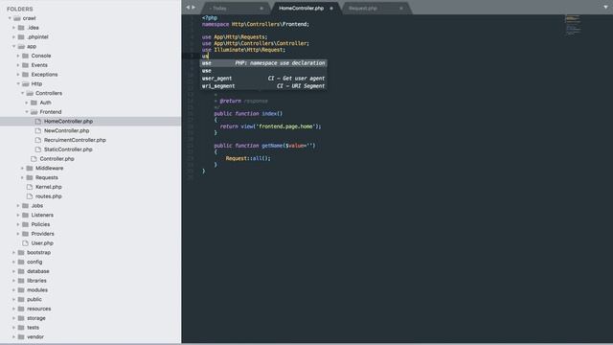Click the modules folder icon
Image resolution: width=613 pixels, height=345 pixels.
point(21,290)
